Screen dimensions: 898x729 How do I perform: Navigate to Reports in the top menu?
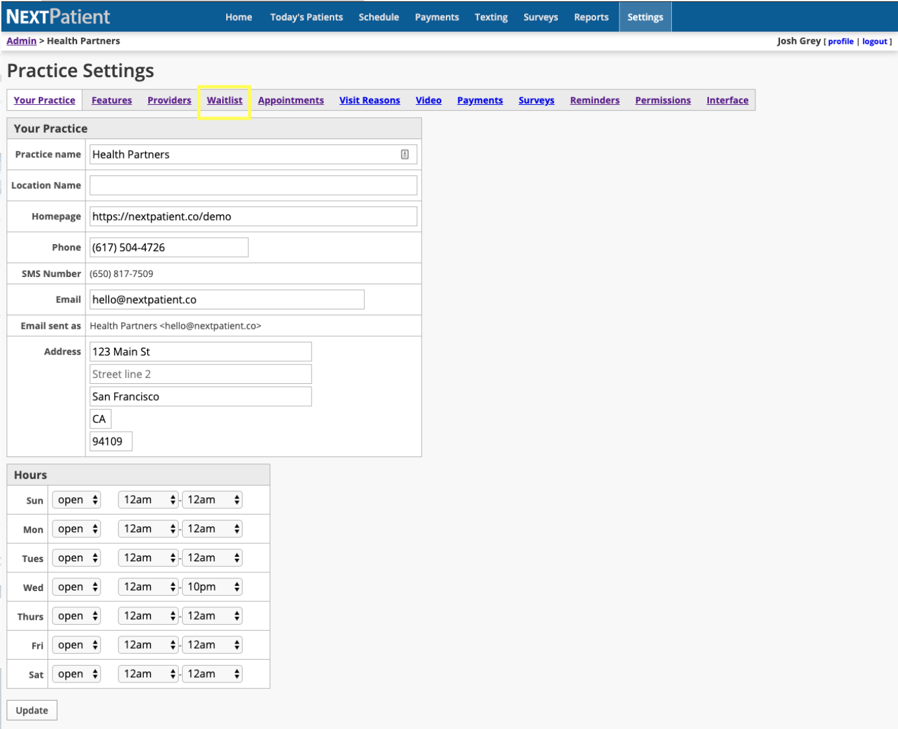tap(591, 17)
